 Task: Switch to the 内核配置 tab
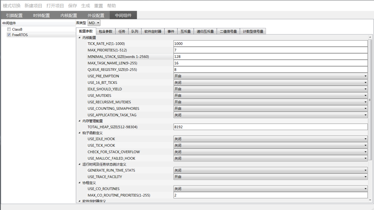(69, 15)
